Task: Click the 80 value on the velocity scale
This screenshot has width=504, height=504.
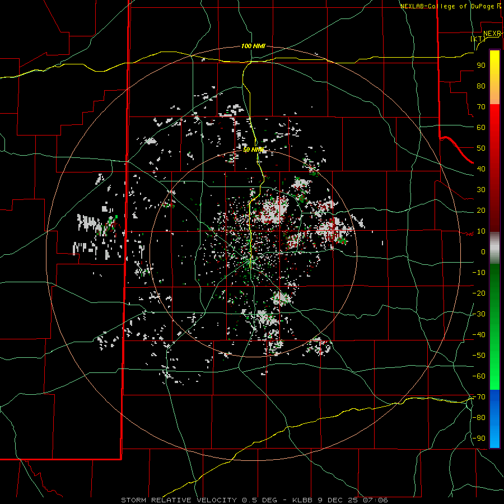Action: [481, 86]
